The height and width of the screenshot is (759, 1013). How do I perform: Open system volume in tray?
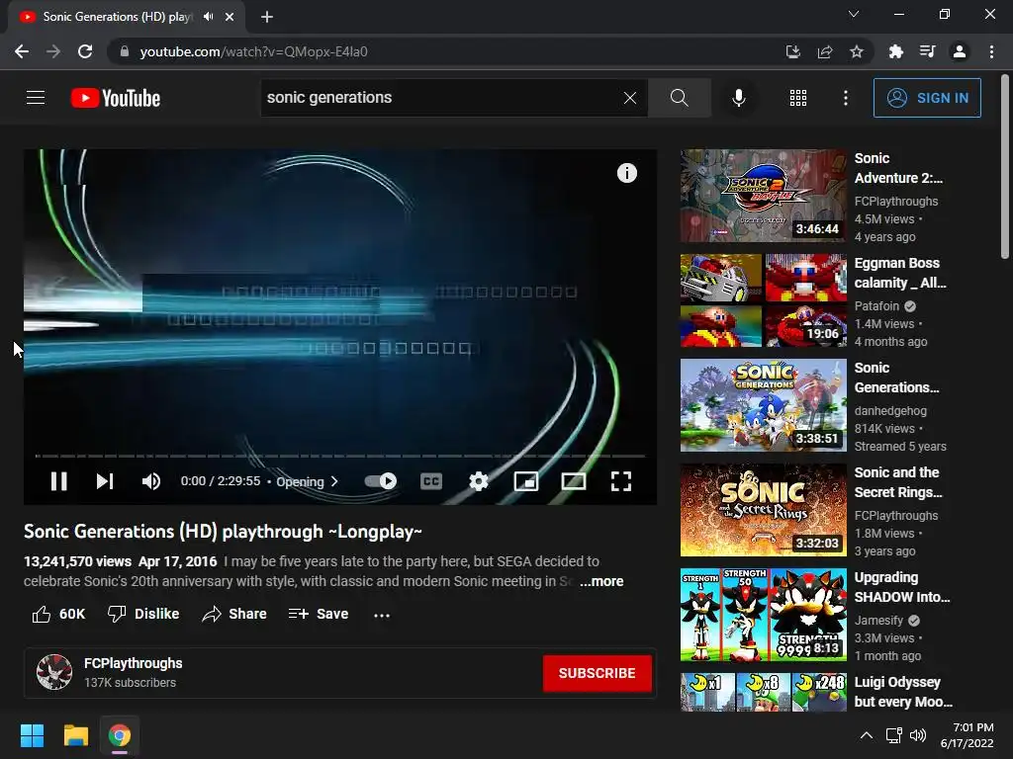(917, 735)
